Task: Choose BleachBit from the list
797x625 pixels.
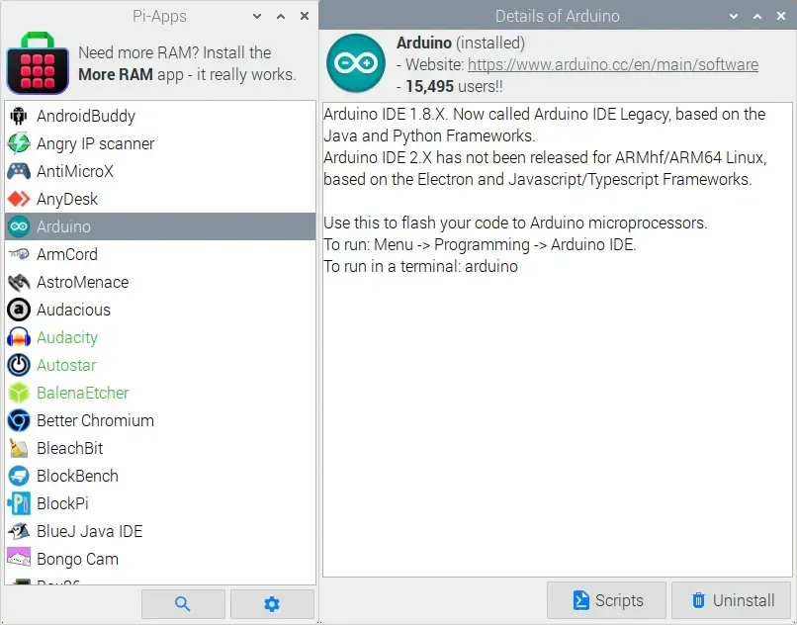Action: point(160,448)
